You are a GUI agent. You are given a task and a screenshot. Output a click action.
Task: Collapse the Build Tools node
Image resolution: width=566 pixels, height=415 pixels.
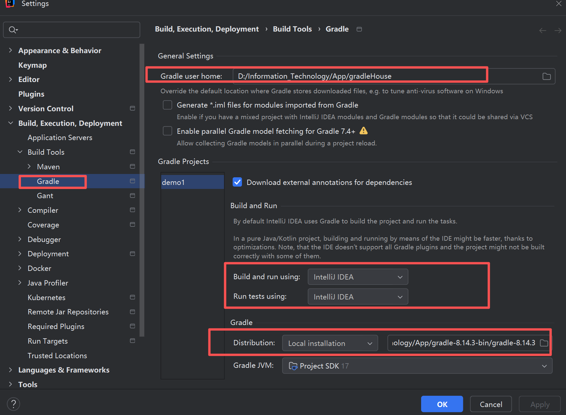pyautogui.click(x=20, y=152)
